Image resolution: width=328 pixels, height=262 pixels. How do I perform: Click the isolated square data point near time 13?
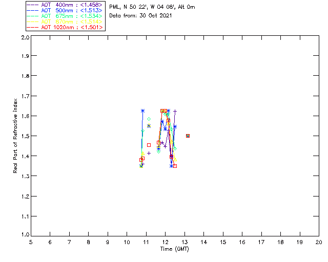pos(188,136)
